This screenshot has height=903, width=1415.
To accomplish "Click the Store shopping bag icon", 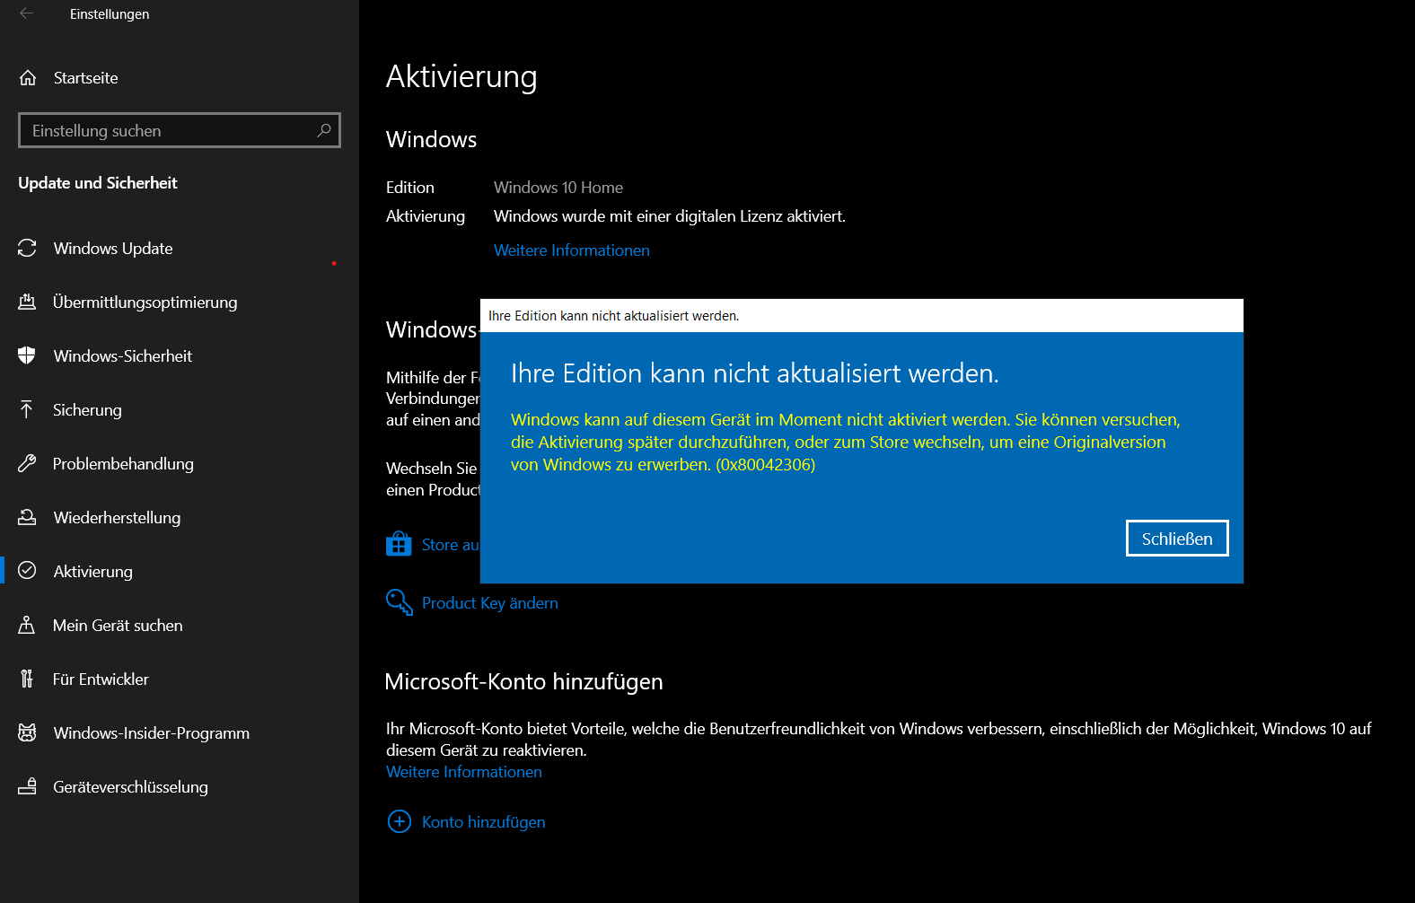I will 399,544.
